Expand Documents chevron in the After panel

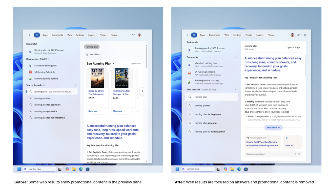(x=235, y=57)
